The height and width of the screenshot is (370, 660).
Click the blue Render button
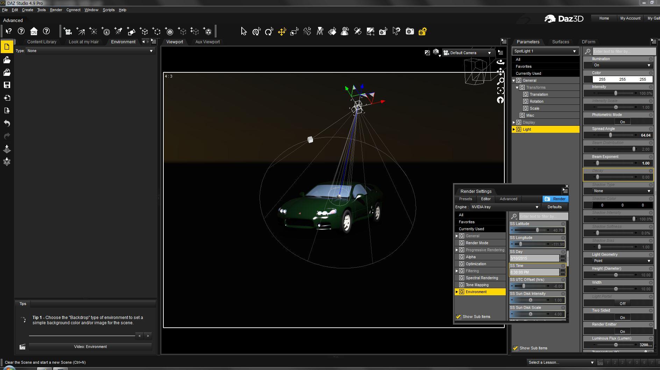555,199
